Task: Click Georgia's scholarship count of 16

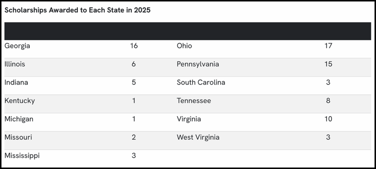Action: point(134,46)
